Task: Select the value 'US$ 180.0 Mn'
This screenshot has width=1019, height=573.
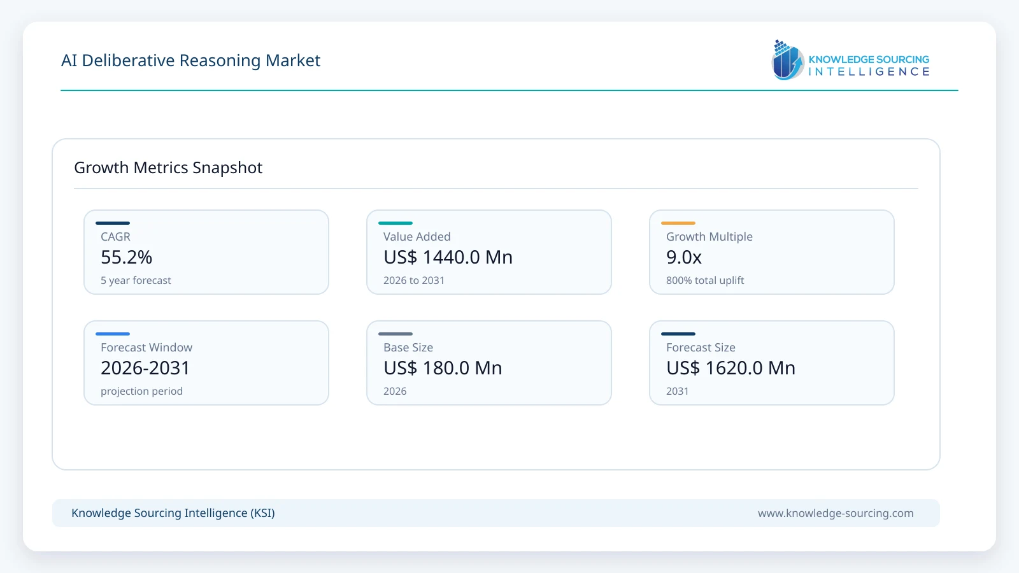Action: click(443, 368)
